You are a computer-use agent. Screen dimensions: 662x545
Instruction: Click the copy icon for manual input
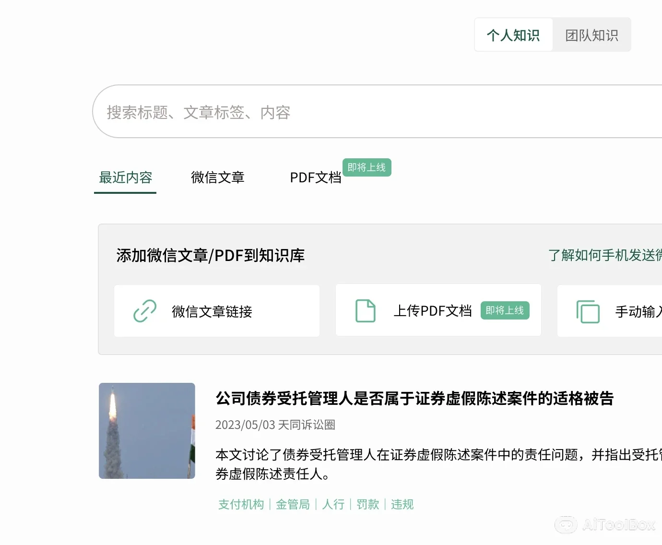(x=588, y=312)
